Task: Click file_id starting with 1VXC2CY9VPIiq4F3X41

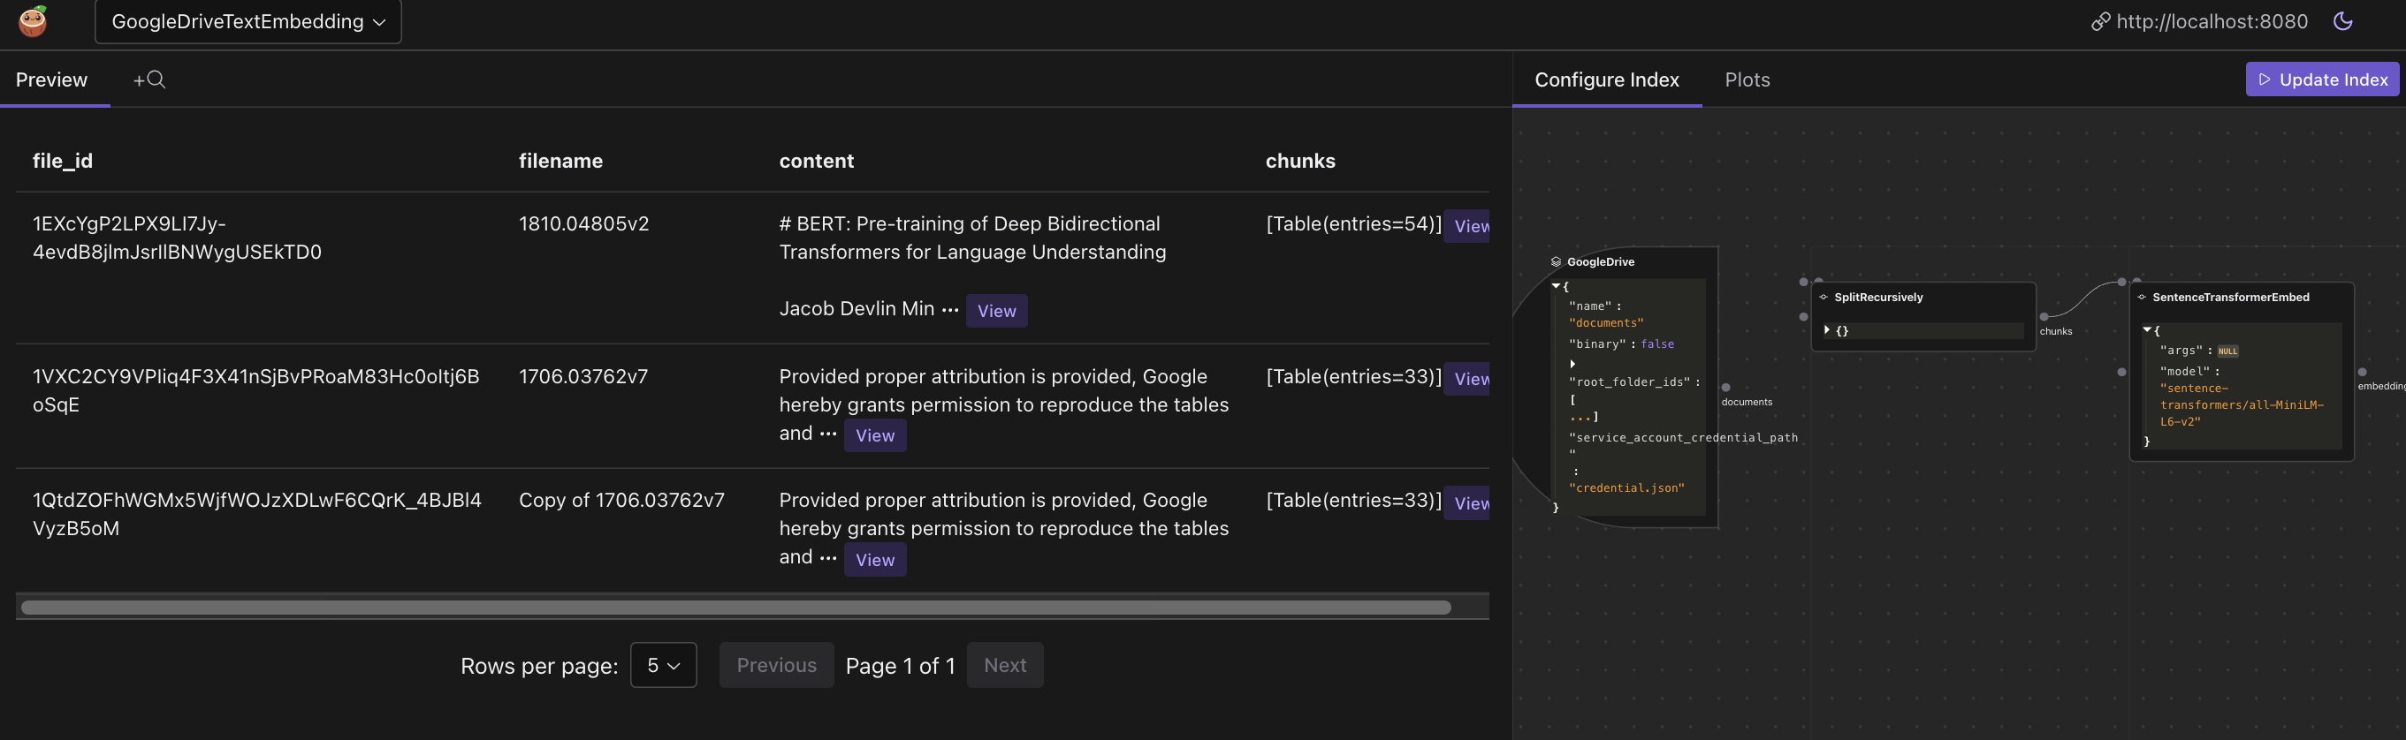Action: point(256,391)
